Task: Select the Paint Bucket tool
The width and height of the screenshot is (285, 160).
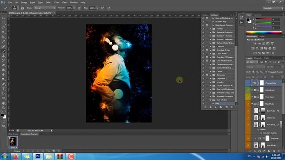Action: pos(3,70)
